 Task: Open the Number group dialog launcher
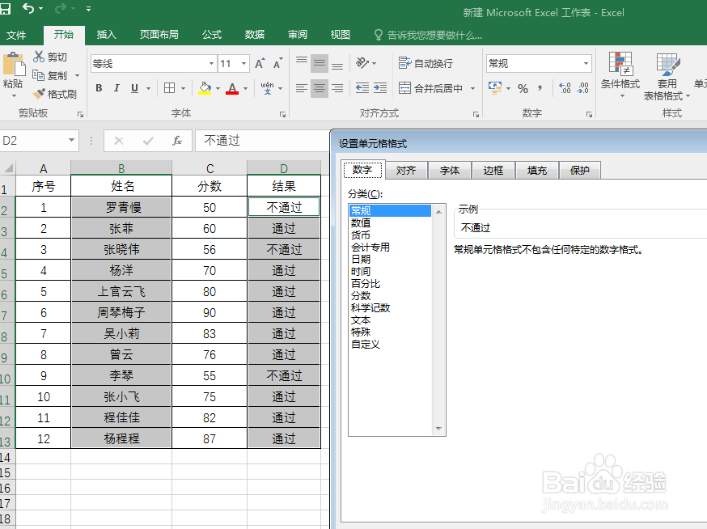coord(589,115)
